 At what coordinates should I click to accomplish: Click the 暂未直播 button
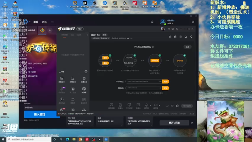pyautogui.click(x=187, y=106)
